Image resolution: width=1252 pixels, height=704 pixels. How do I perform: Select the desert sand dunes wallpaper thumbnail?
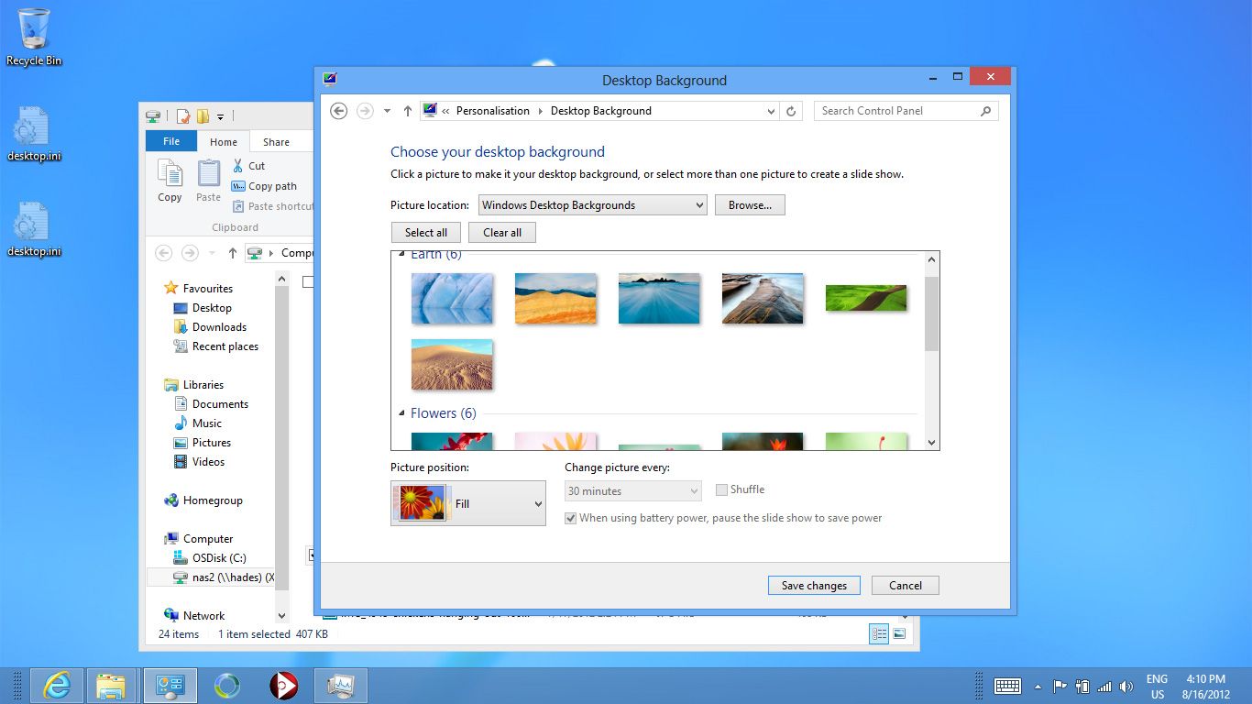[x=452, y=364]
